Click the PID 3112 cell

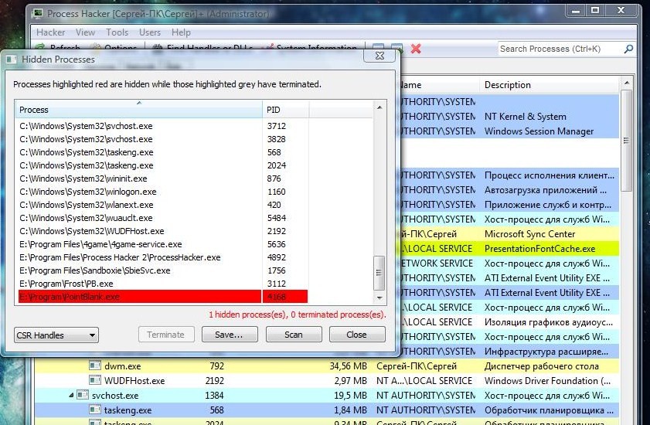point(277,284)
